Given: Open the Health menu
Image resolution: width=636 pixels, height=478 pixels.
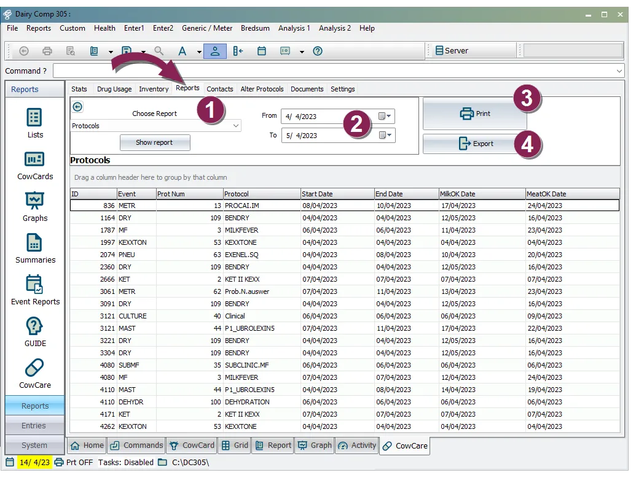Looking at the screenshot, I should [x=104, y=28].
